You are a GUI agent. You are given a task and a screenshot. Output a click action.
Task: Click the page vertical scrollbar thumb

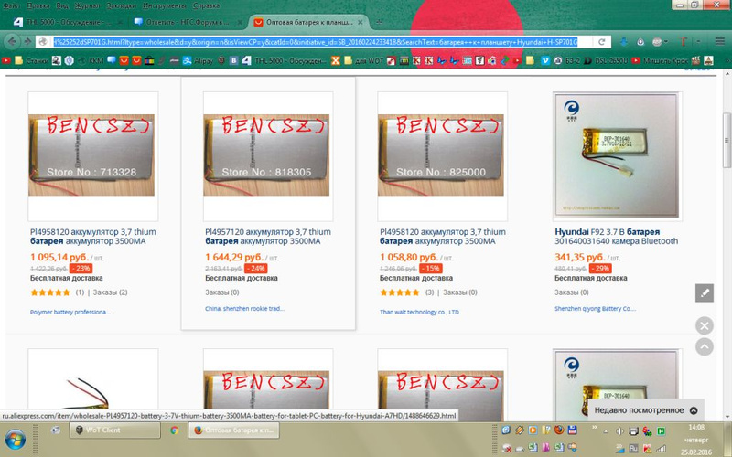[727, 140]
